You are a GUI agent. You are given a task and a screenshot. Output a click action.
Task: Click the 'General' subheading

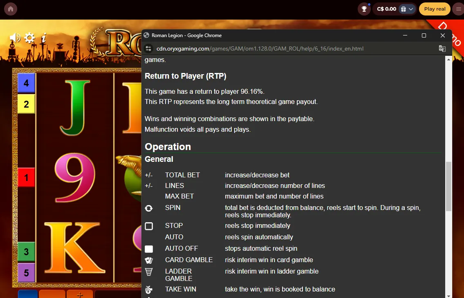(x=159, y=159)
